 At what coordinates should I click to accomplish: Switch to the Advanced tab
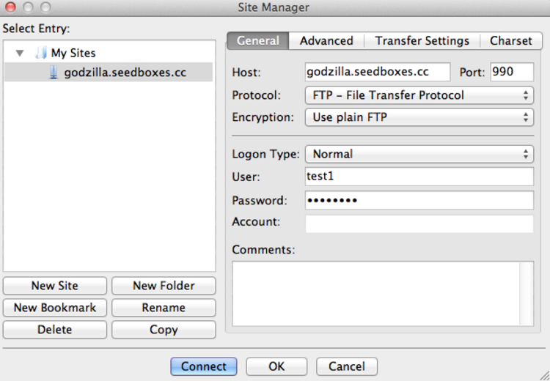click(x=326, y=41)
